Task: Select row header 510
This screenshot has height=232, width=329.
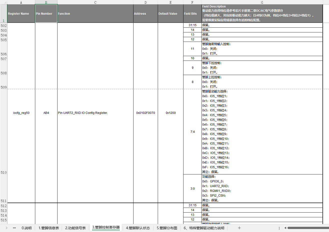Action: pyautogui.click(x=3, y=172)
